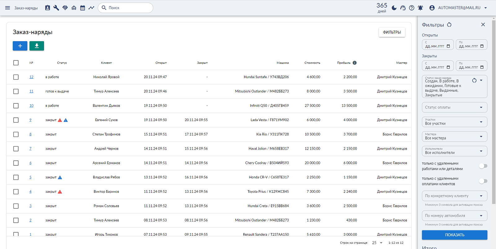The image size is (496, 249).
Task: Open notifications bell icon
Action: pyautogui.click(x=420, y=8)
